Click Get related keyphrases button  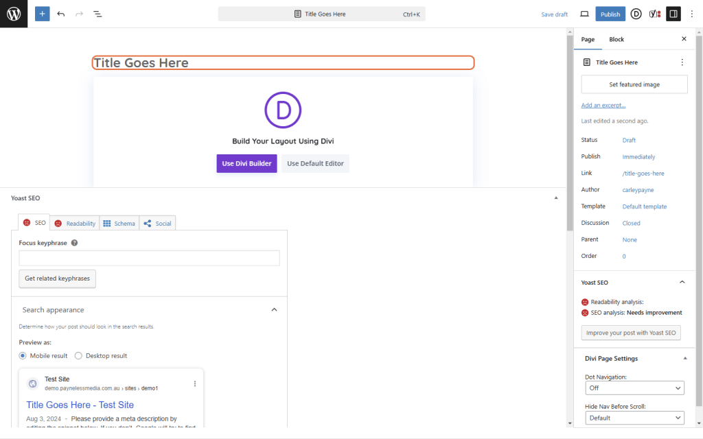pos(58,278)
